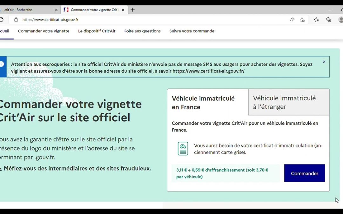Viewport: 343px width, 214px height.
Task: Click the Attention aux escroqueries banner text
Action: tap(162, 68)
